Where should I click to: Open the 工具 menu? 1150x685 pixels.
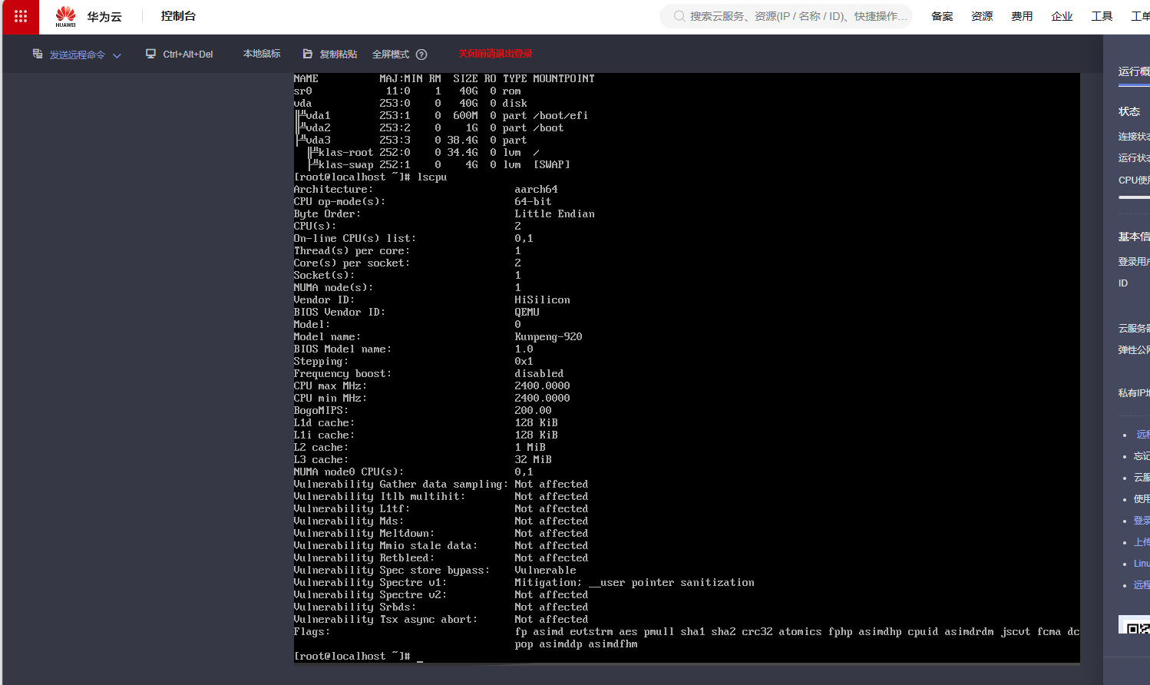1102,16
